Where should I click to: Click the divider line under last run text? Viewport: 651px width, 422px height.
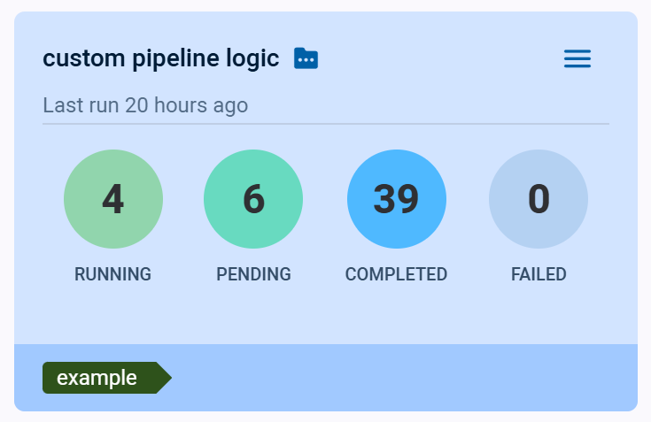point(326,124)
